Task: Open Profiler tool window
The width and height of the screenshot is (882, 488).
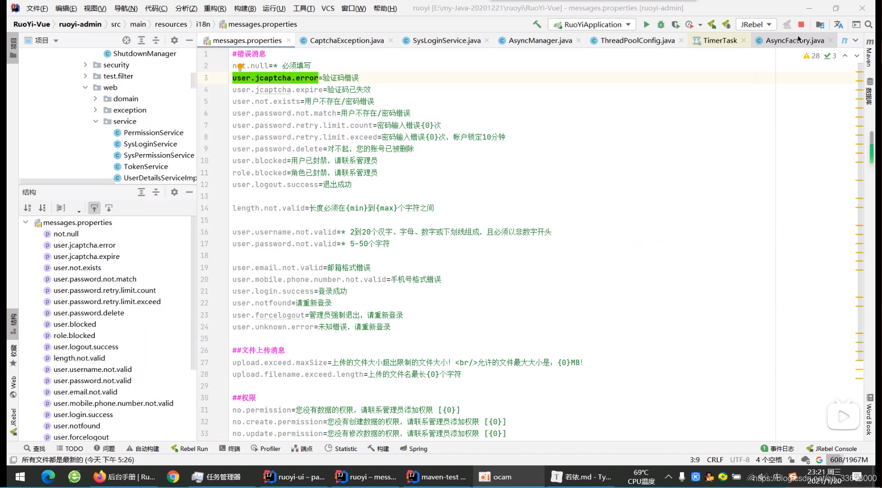Action: point(265,448)
